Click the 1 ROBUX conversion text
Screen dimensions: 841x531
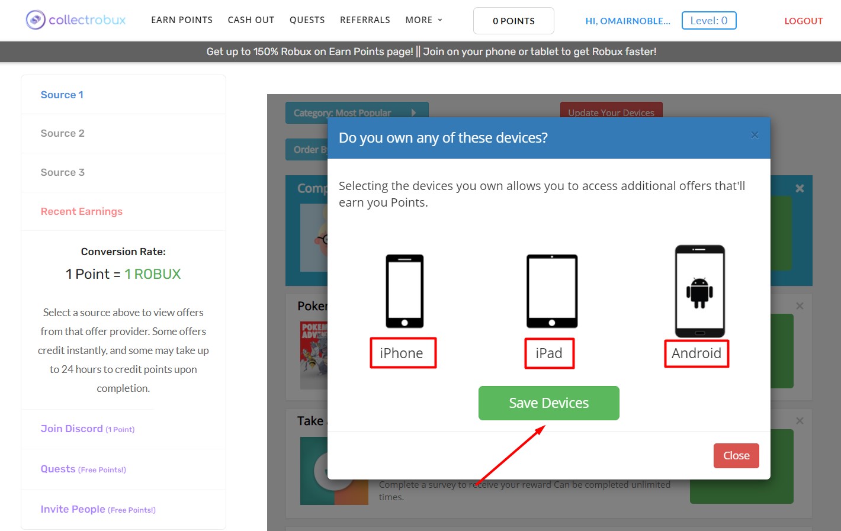152,274
